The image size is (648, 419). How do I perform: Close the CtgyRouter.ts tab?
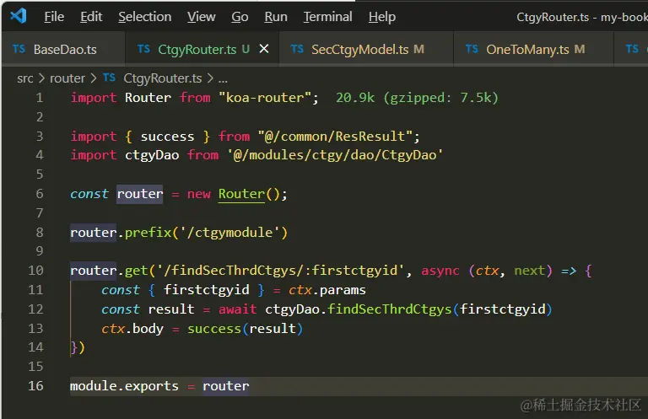click(x=263, y=49)
